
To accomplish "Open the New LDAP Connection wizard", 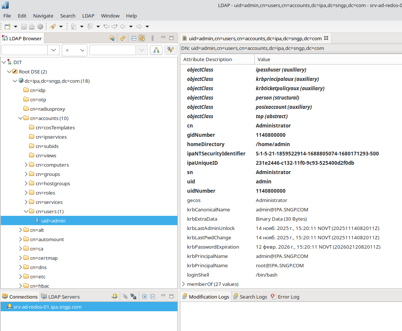I will (x=115, y=296).
